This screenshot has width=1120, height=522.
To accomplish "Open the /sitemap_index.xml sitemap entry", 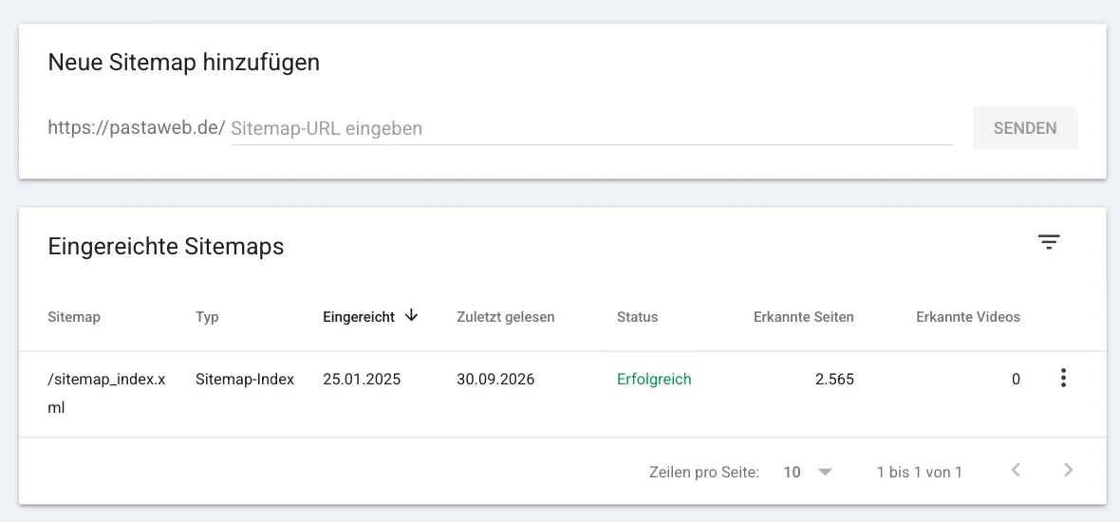I will [x=106, y=394].
